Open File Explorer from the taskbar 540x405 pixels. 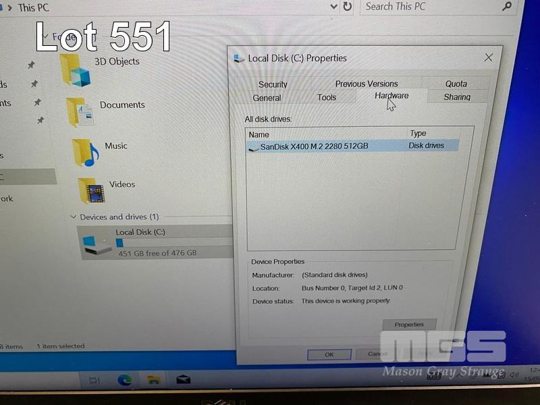(154, 380)
